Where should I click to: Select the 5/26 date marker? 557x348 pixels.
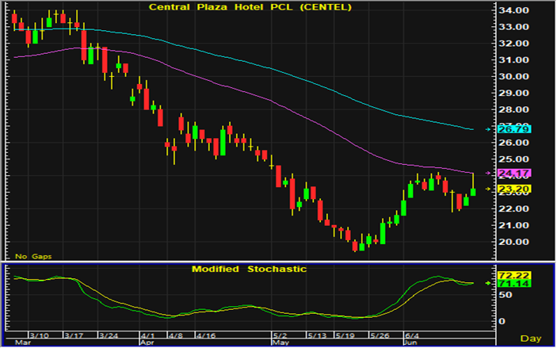coord(380,336)
